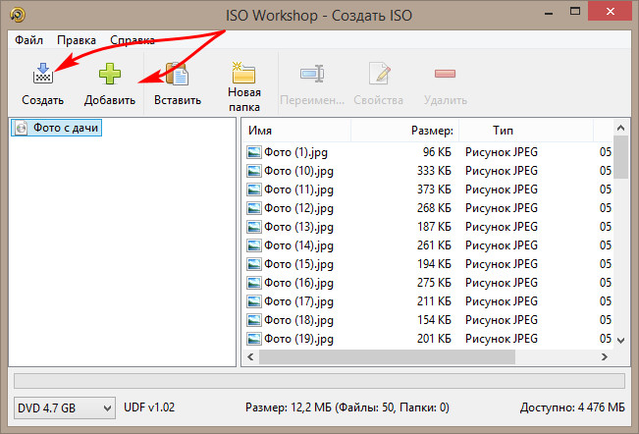
Task: Click the 187 КБ size cell
Action: pyautogui.click(x=434, y=227)
